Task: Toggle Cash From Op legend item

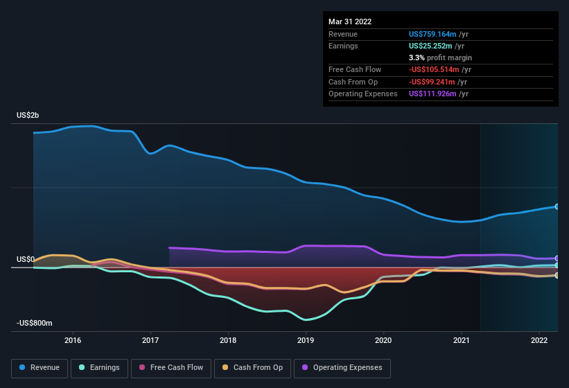Action: tap(252, 368)
